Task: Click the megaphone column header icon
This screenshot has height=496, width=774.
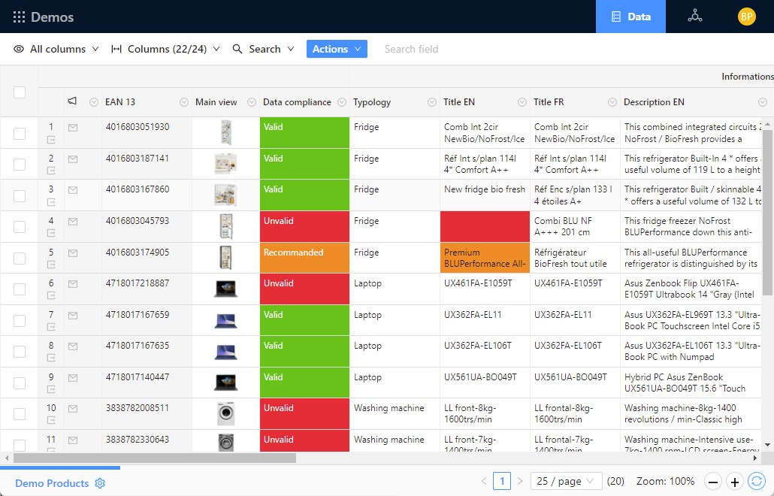Action: click(73, 101)
